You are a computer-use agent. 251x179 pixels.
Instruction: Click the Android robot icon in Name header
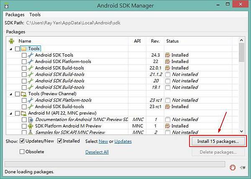point(11,41)
